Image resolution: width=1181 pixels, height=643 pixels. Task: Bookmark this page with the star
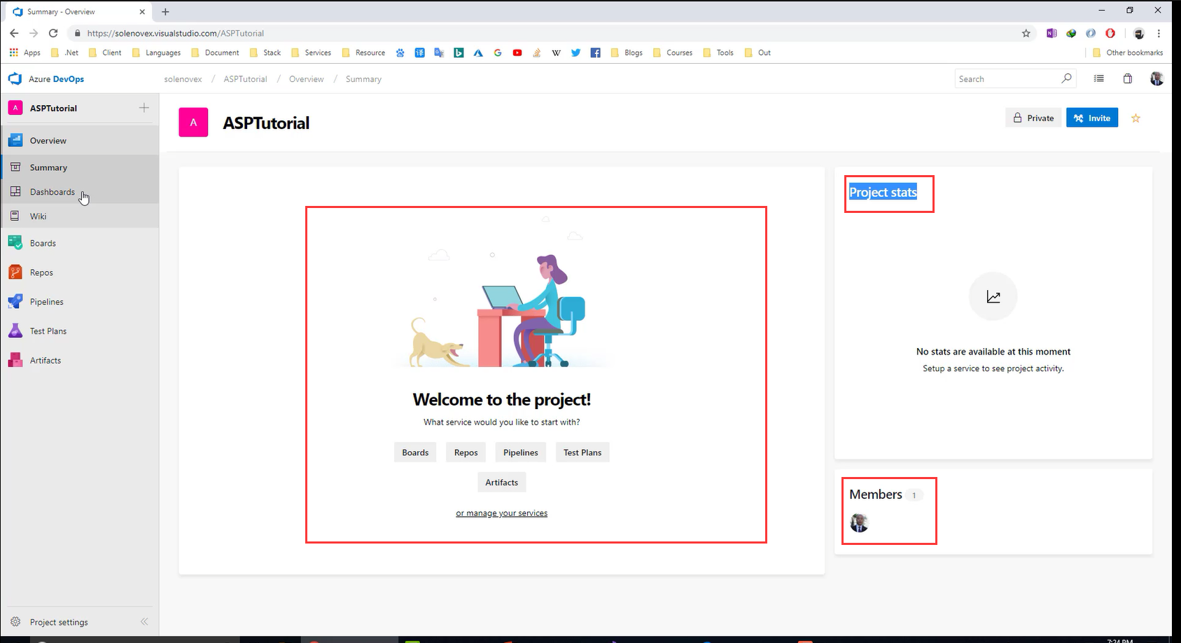[x=1026, y=33]
